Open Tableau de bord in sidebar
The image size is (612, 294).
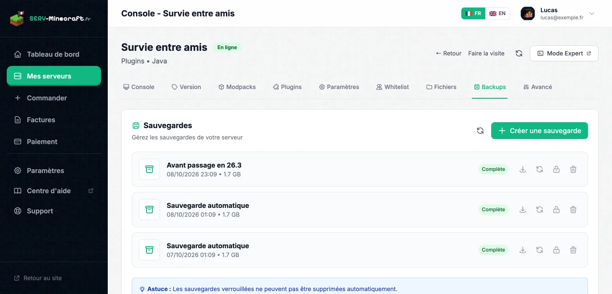click(x=54, y=54)
